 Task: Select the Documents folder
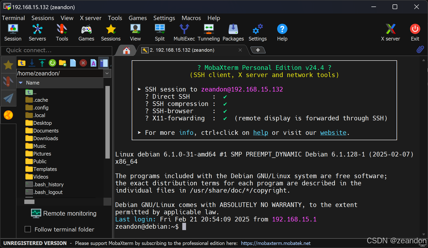[x=42, y=131]
